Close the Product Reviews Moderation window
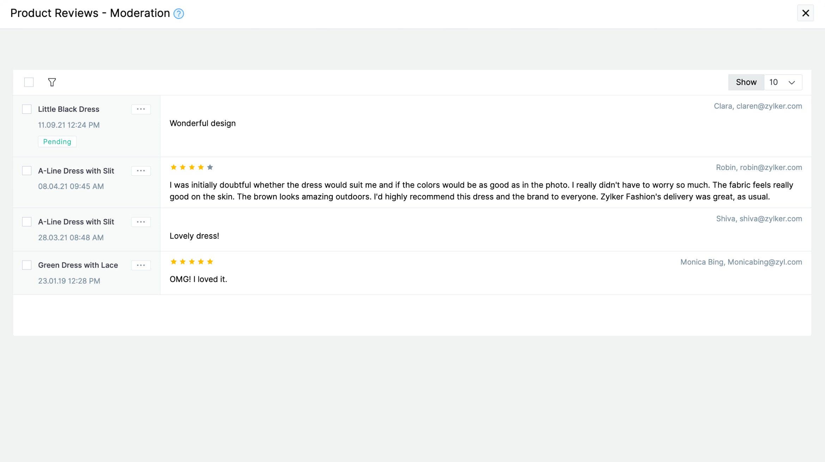 805,13
